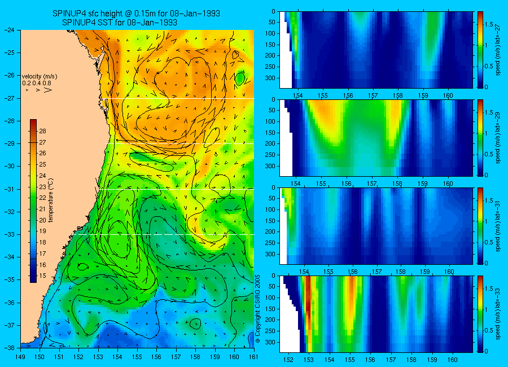Click the -36 latitude tick label

click(x=9, y=303)
